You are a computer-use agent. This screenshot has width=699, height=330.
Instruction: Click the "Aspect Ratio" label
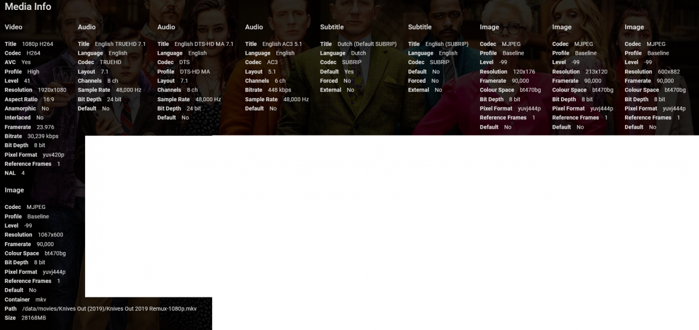coord(21,100)
